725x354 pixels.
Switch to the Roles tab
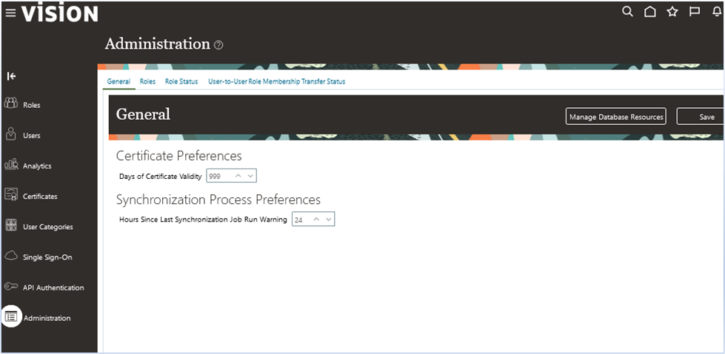[147, 81]
